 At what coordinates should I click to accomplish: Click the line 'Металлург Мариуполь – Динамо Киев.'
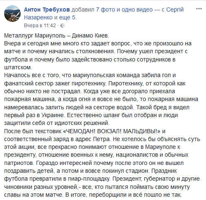click(x=57, y=35)
